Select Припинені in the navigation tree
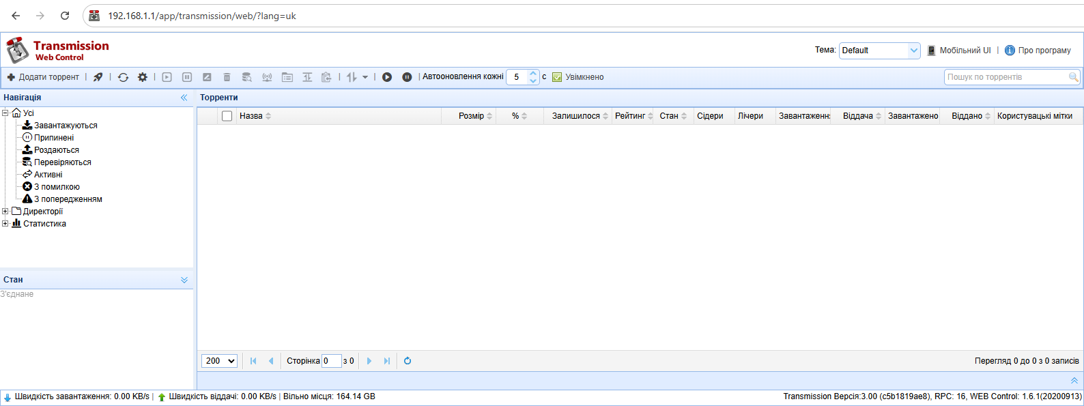The height and width of the screenshot is (406, 1084). 54,138
